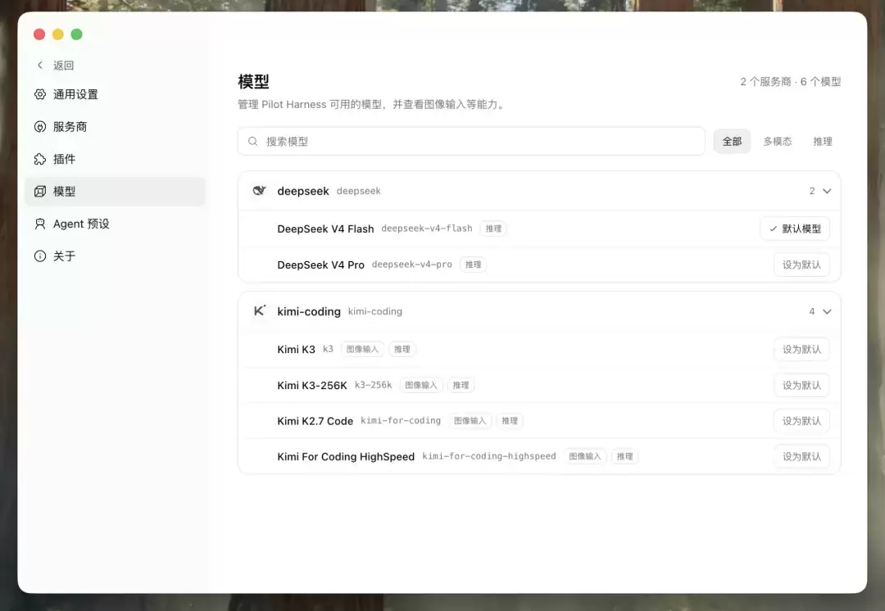
Task: Go to the 插件 plugins page
Action: [116, 159]
